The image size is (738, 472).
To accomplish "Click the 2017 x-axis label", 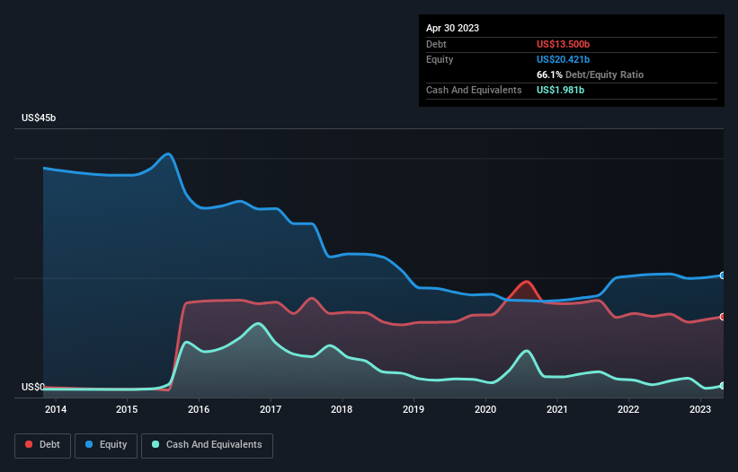I will 271,409.
